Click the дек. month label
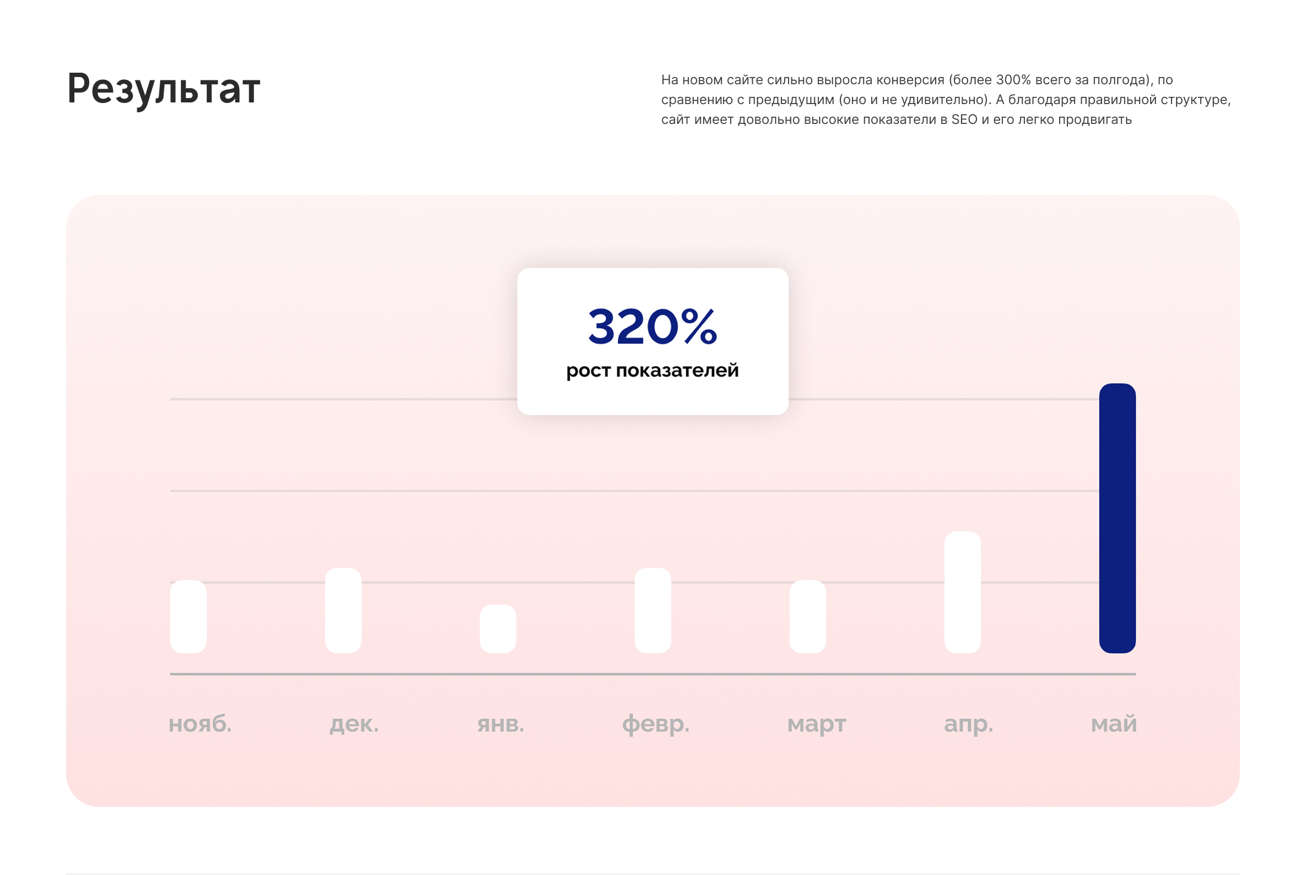The width and height of the screenshot is (1306, 875). (x=354, y=724)
